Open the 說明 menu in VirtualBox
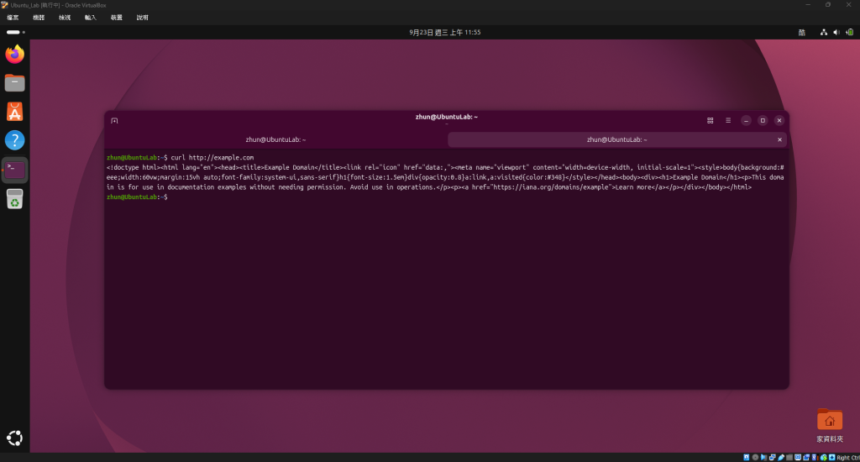The width and height of the screenshot is (860, 462). [x=143, y=18]
